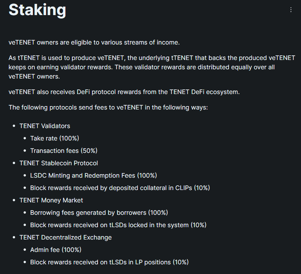The image size is (301, 274).
Task: Click the Staking page heading
Action: (37, 10)
